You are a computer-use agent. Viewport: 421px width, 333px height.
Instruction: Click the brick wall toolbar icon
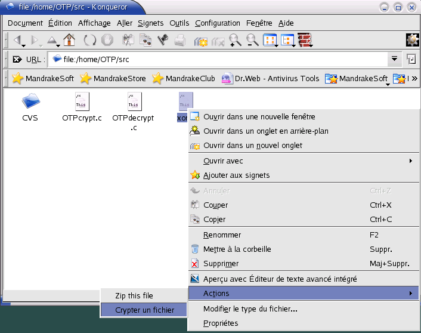(305, 41)
